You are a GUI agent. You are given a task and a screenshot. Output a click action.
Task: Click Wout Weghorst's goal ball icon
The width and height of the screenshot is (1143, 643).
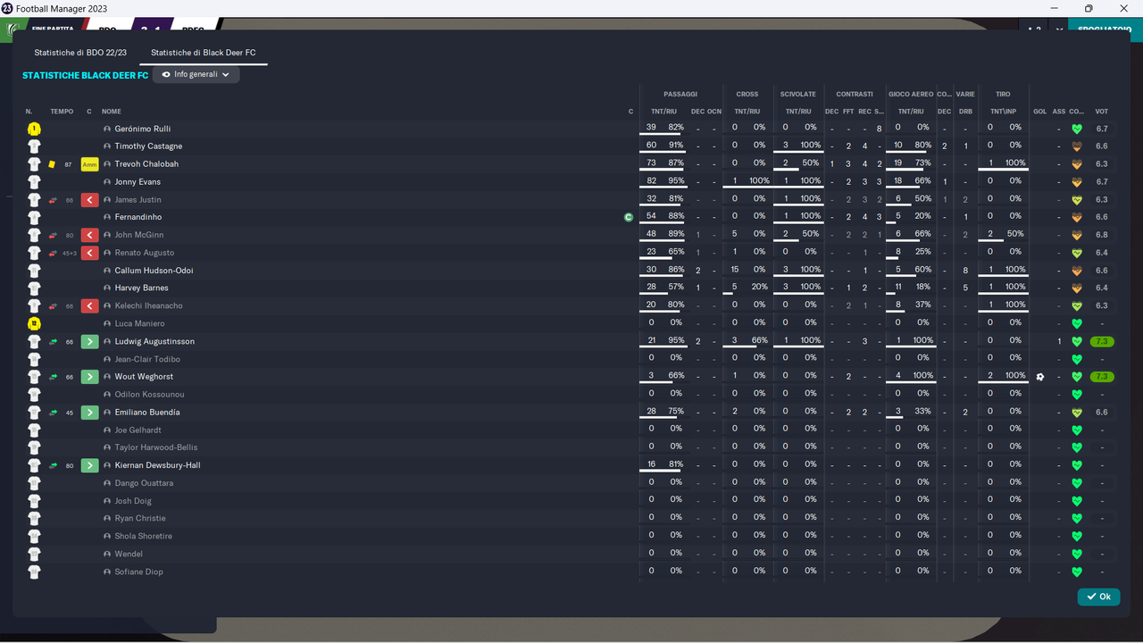pyautogui.click(x=1039, y=377)
